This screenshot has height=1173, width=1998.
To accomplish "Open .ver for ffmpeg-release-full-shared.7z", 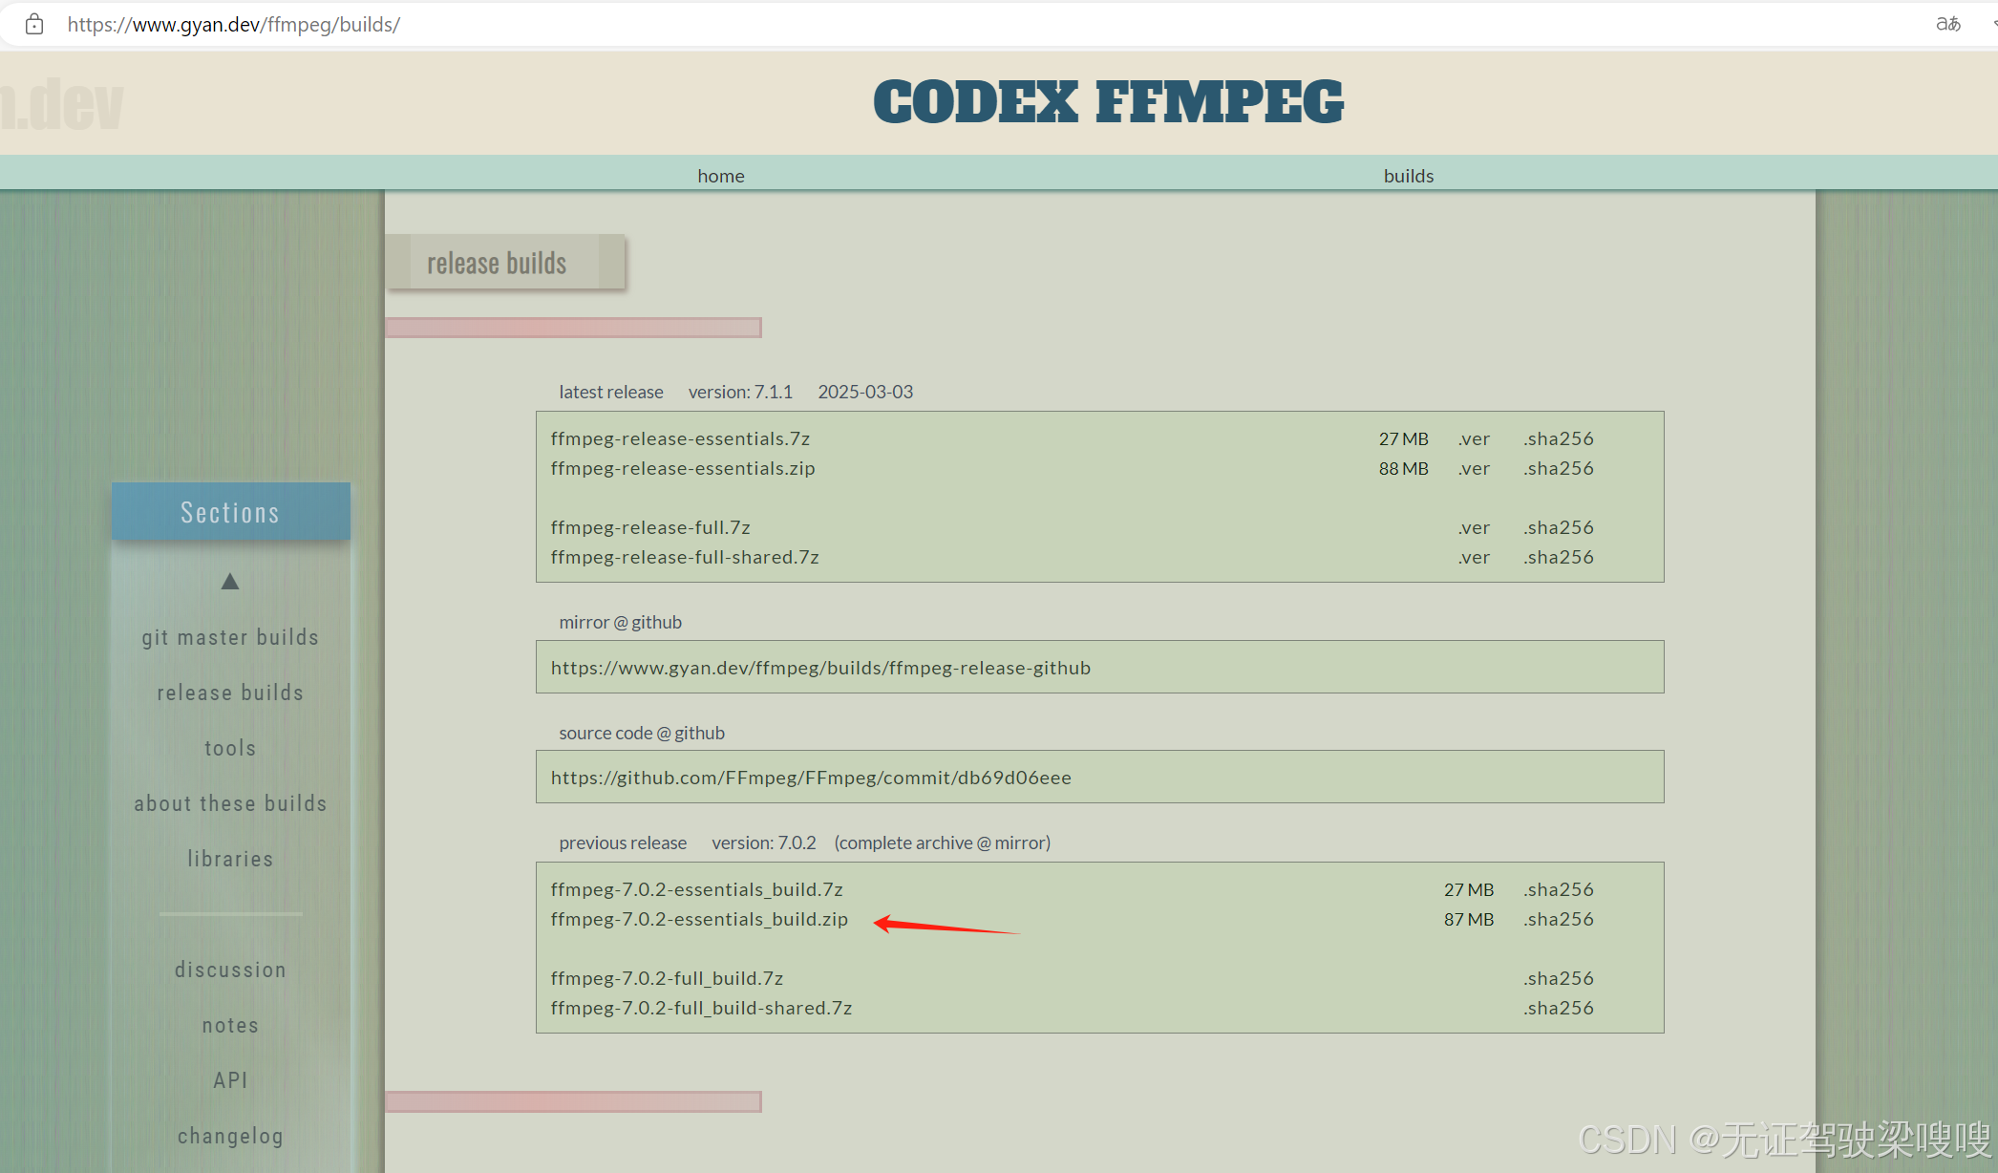I will (1474, 557).
